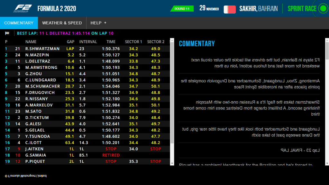Select driver F.DRUGOVICH row
The height and width of the screenshot is (185, 329).
87,93
